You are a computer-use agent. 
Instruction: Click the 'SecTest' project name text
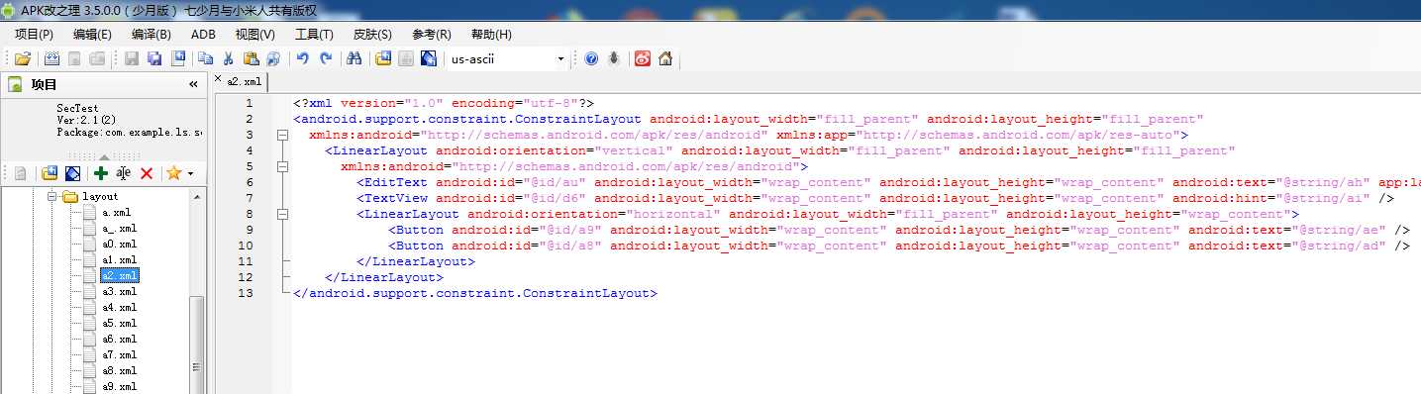tap(77, 108)
